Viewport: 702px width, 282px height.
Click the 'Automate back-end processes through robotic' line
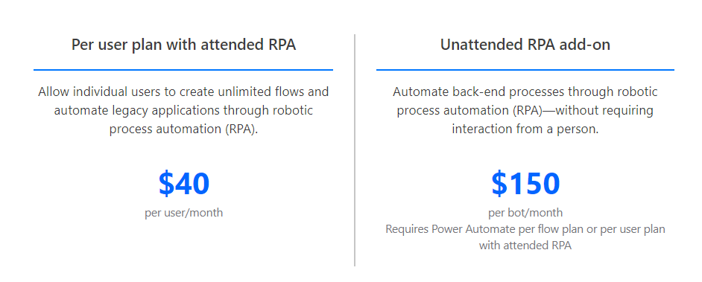pyautogui.click(x=525, y=92)
